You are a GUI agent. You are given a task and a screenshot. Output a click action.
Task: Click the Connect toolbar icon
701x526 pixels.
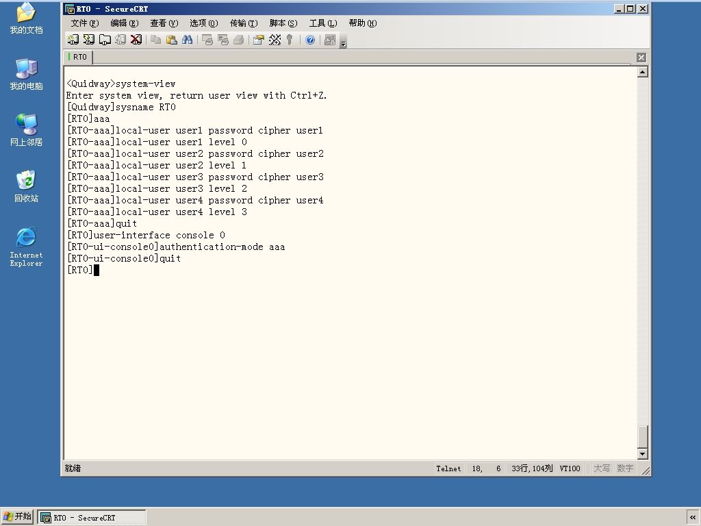[x=73, y=40]
